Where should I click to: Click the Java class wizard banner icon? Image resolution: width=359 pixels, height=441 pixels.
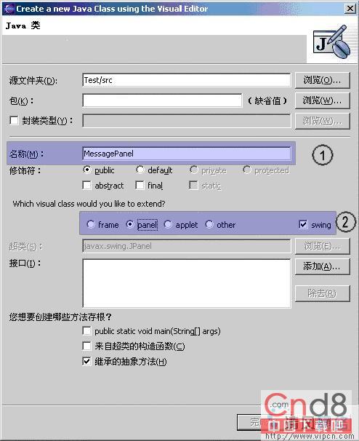pos(332,42)
